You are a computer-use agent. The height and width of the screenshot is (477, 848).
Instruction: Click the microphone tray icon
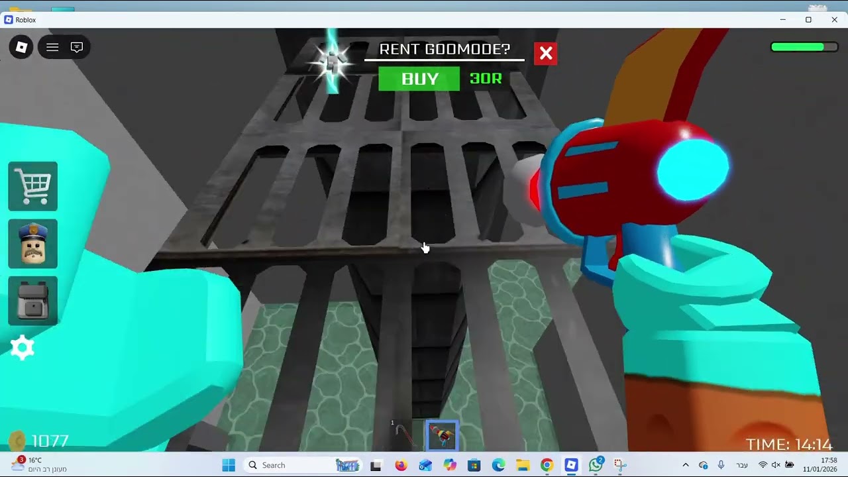click(721, 465)
